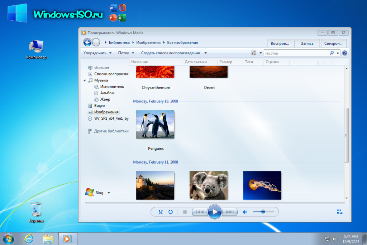Screen dimensions: 367x245
Task: Open the view options icon
Action: click(x=254, y=53)
